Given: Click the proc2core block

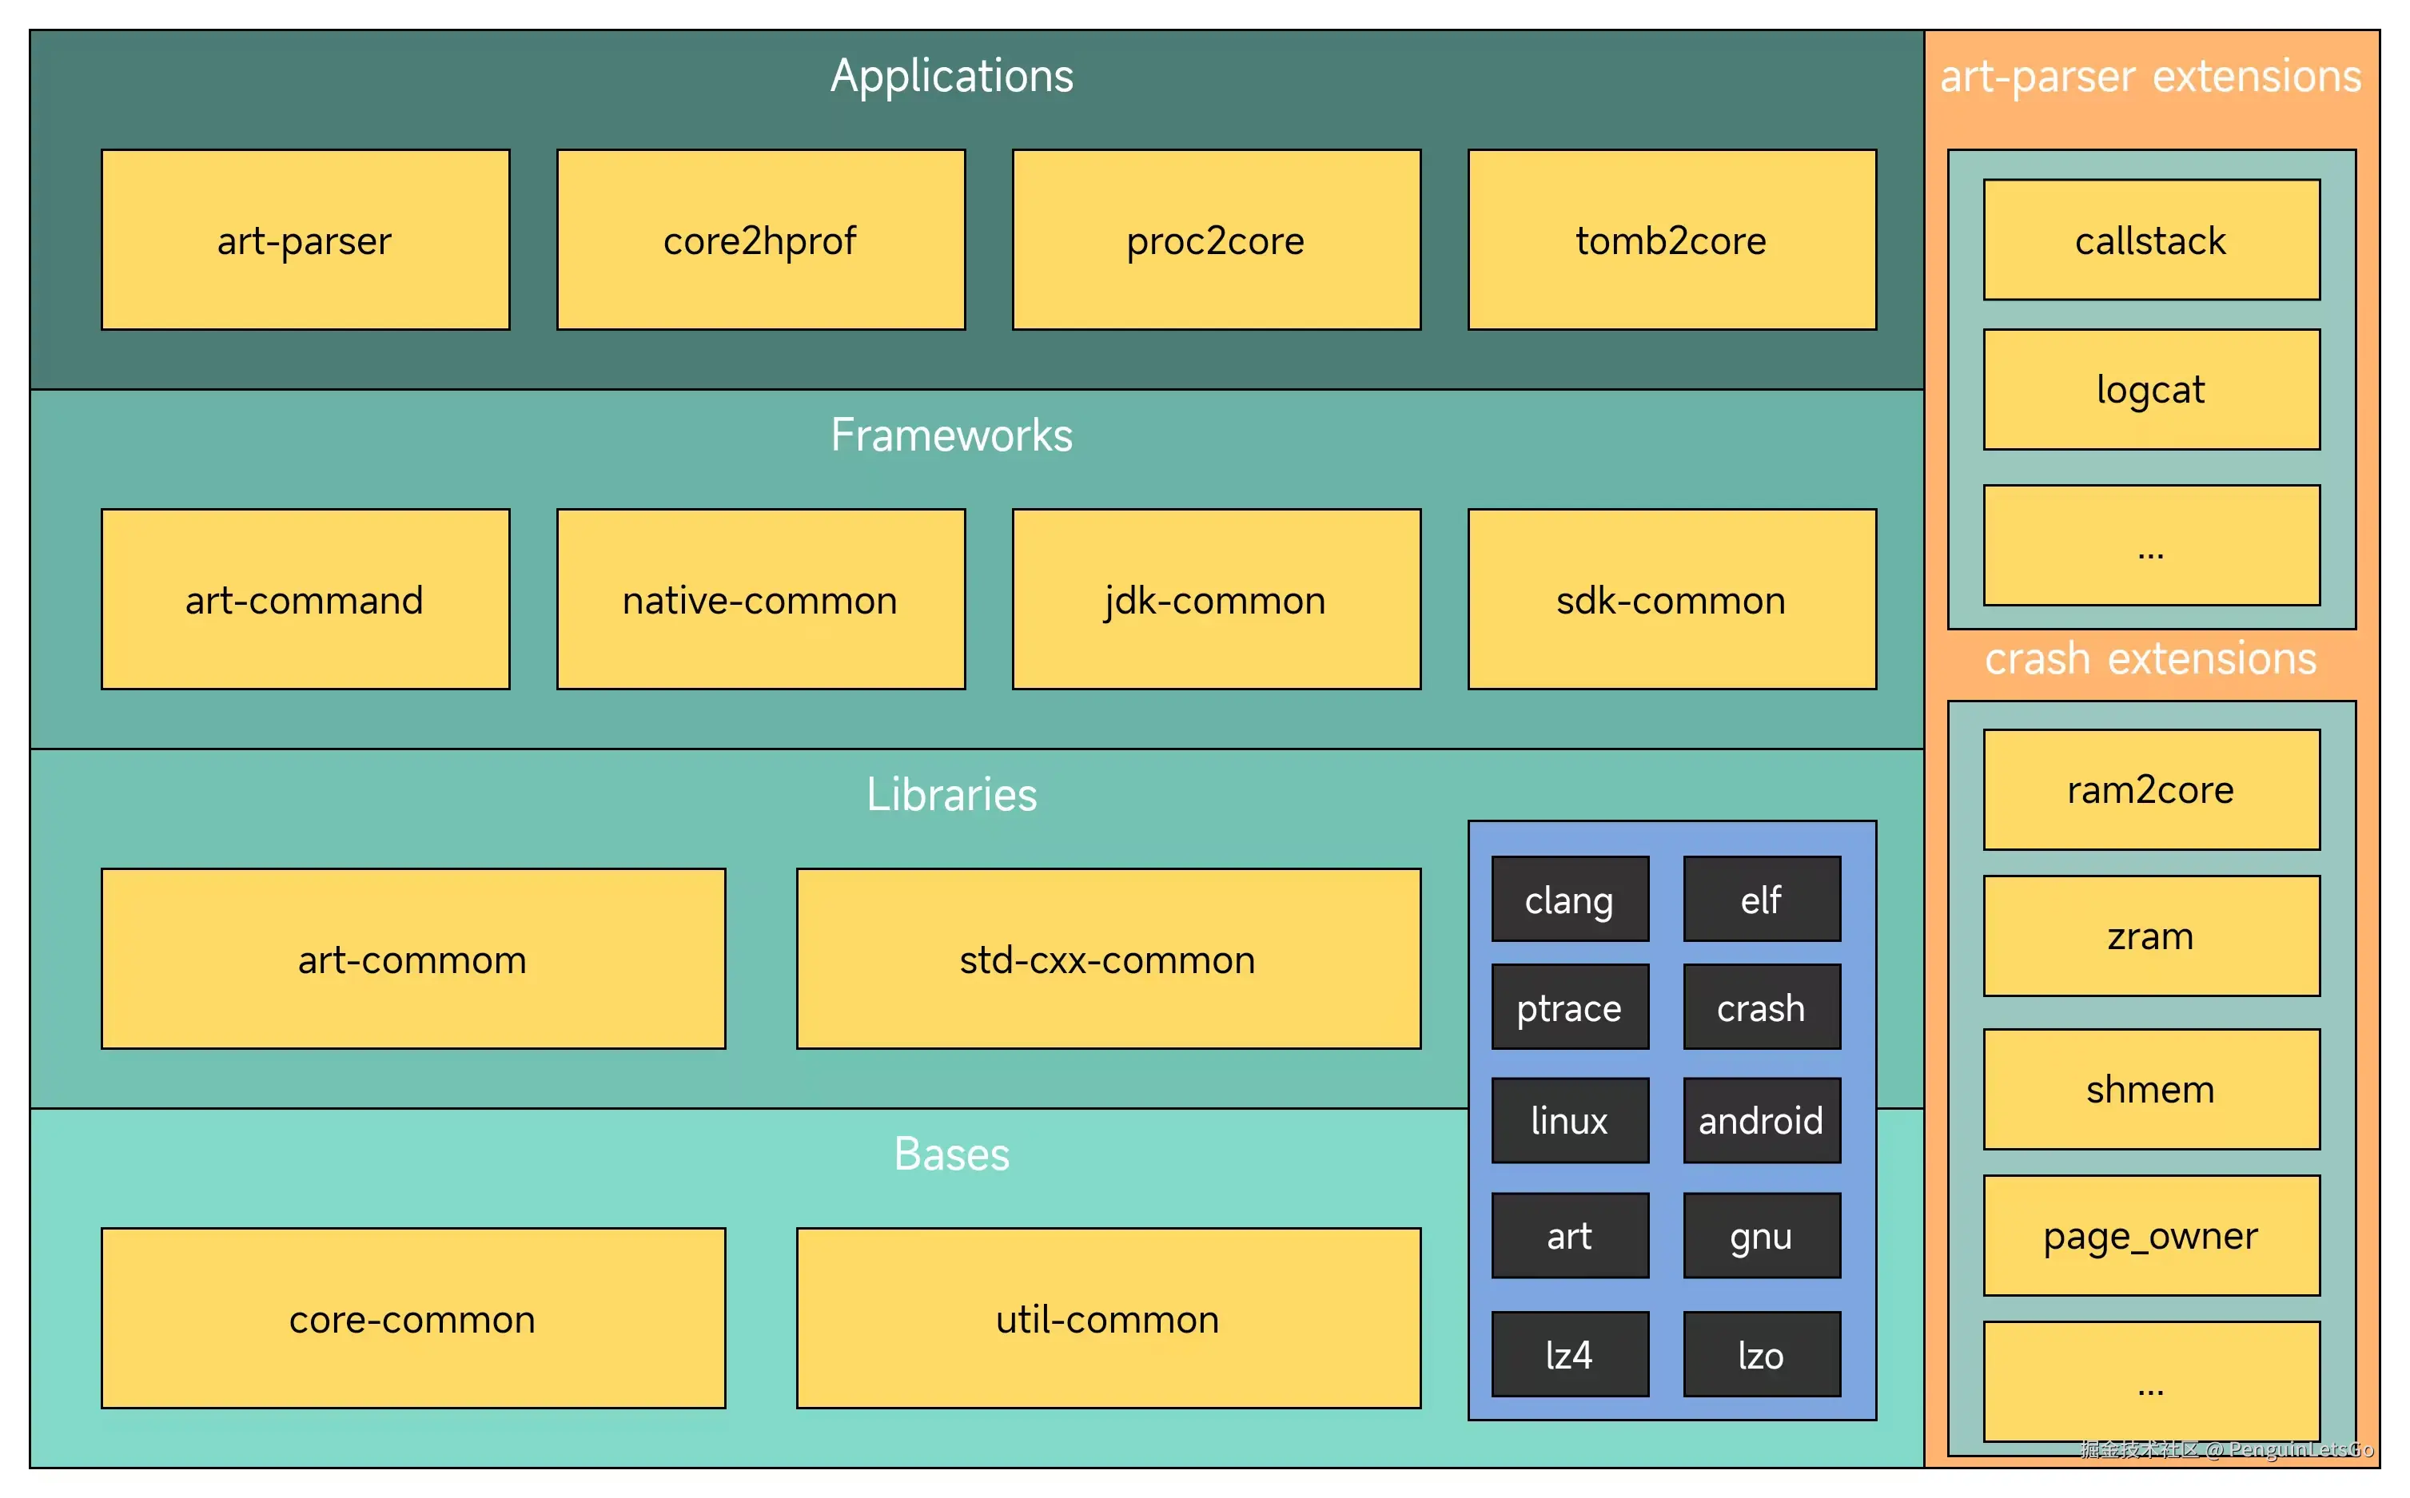Looking at the screenshot, I should pos(1216,240).
